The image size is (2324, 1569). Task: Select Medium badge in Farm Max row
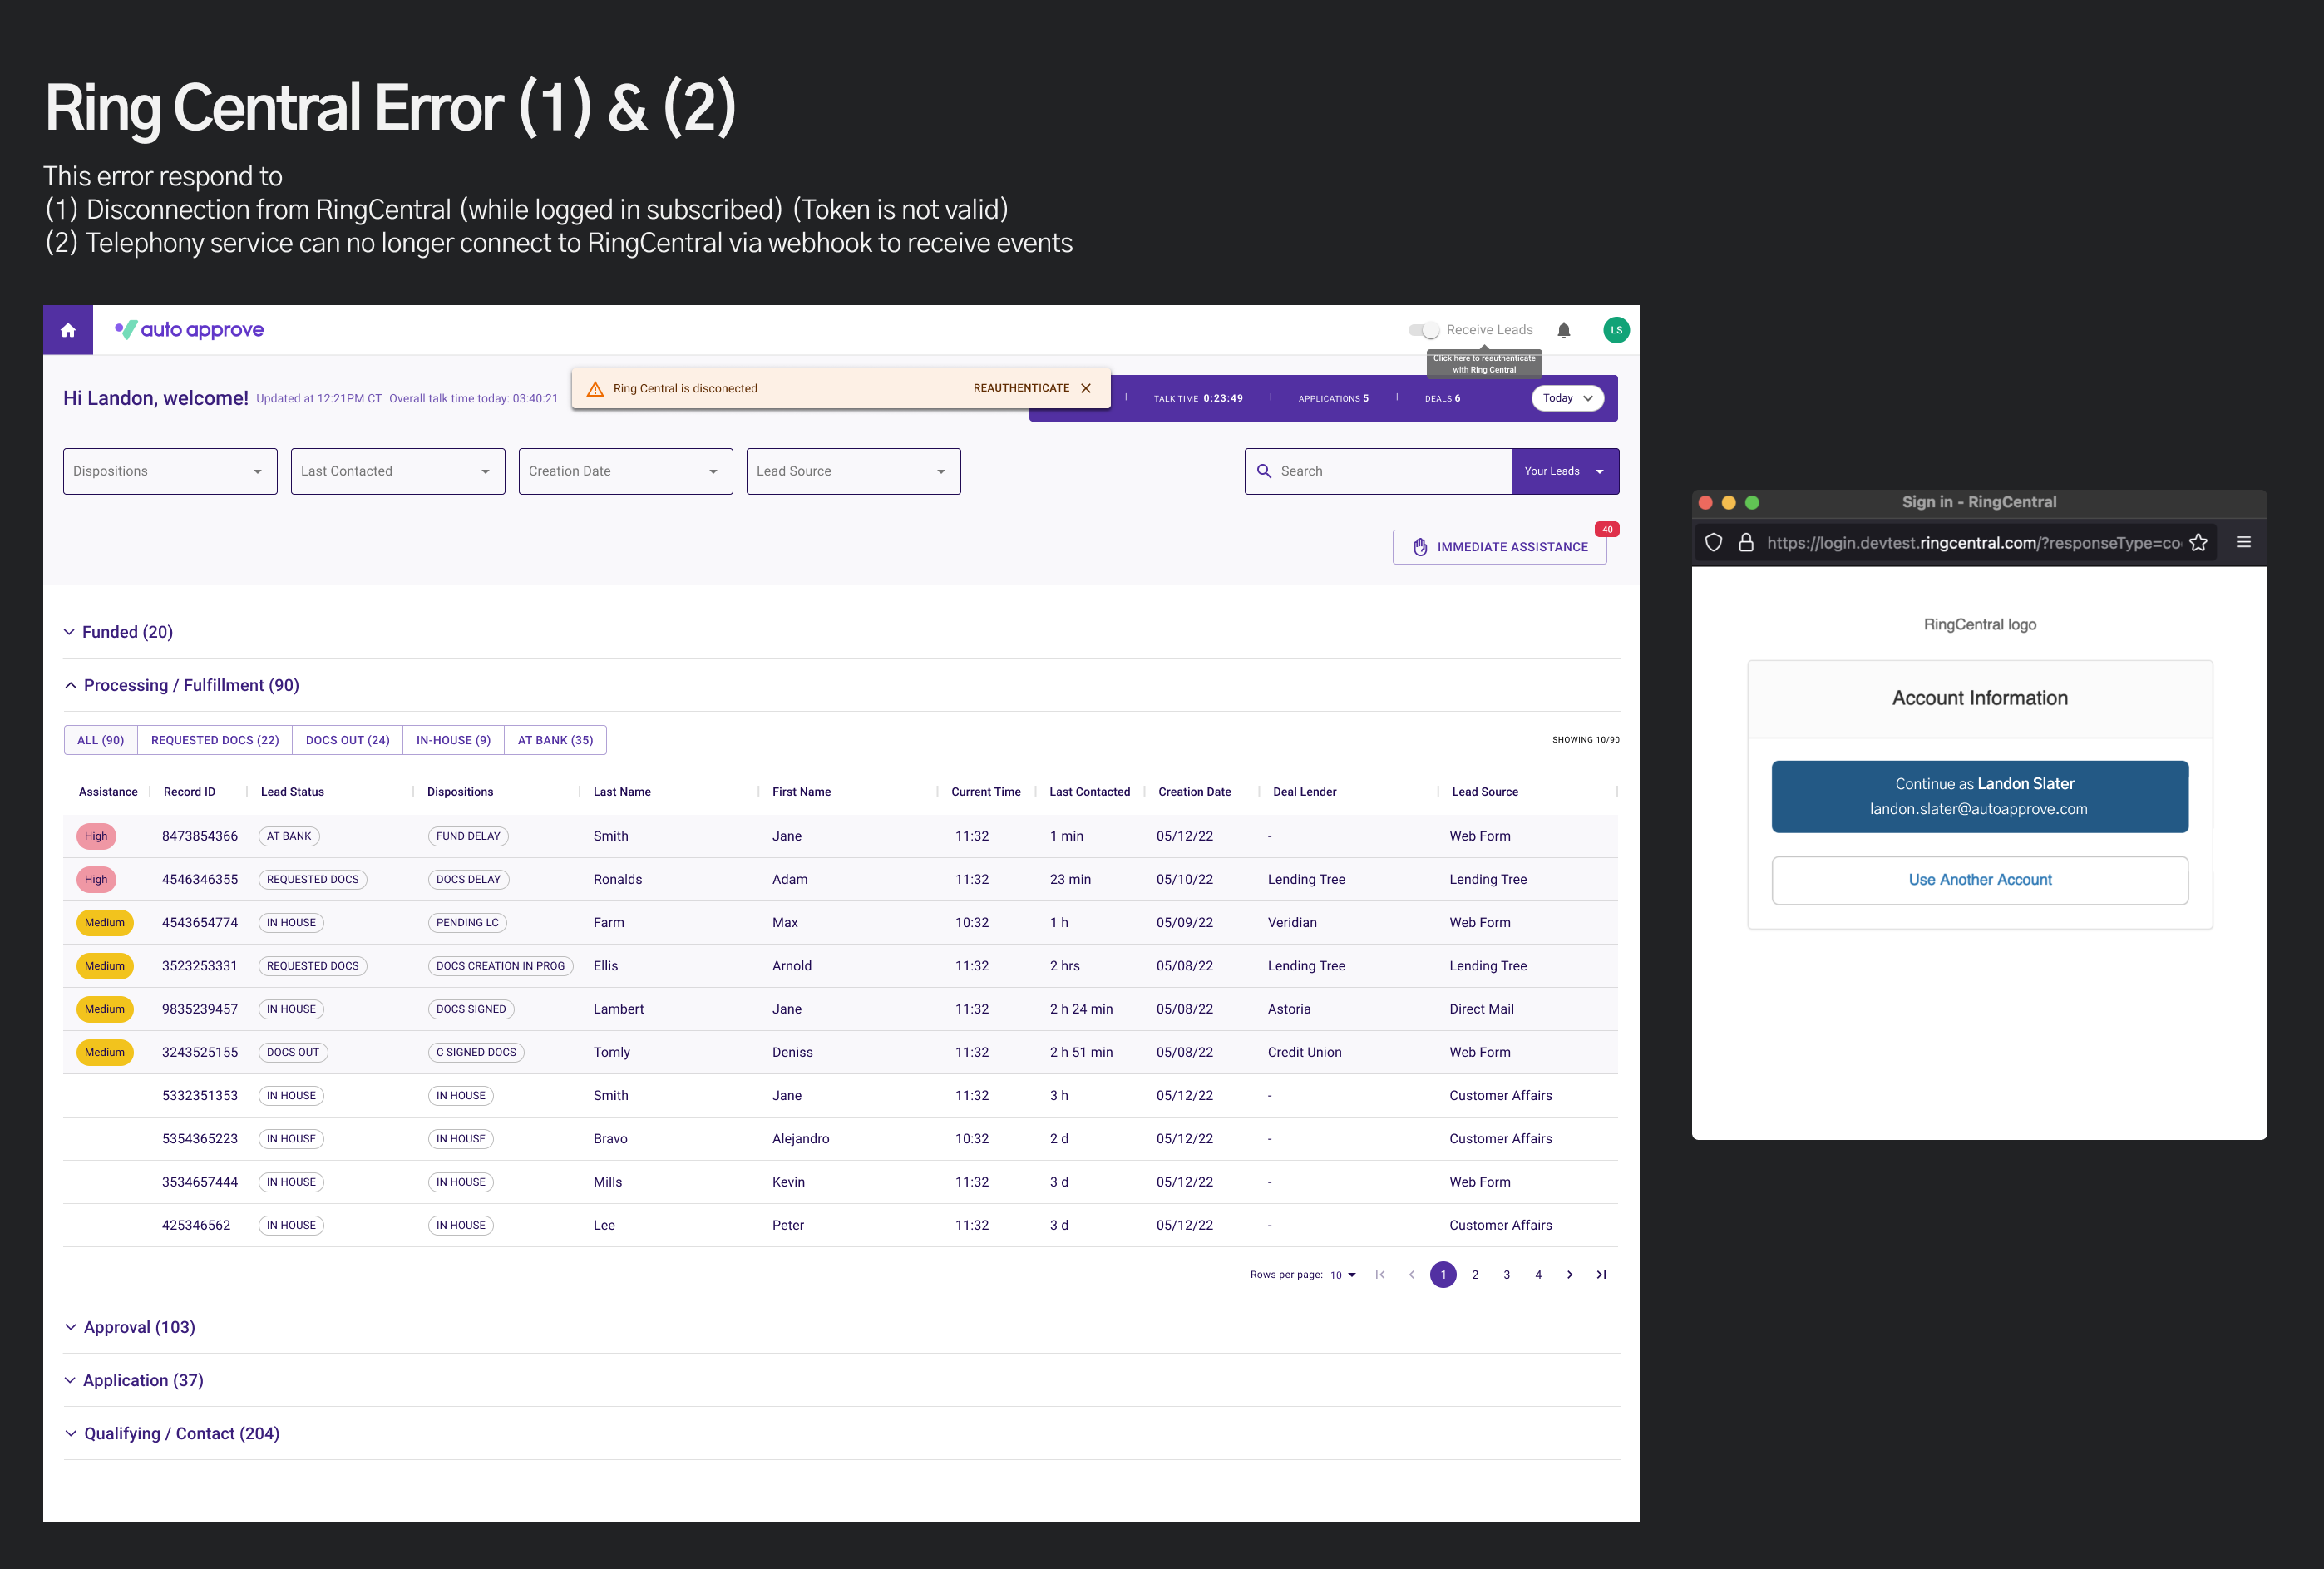pos(104,923)
